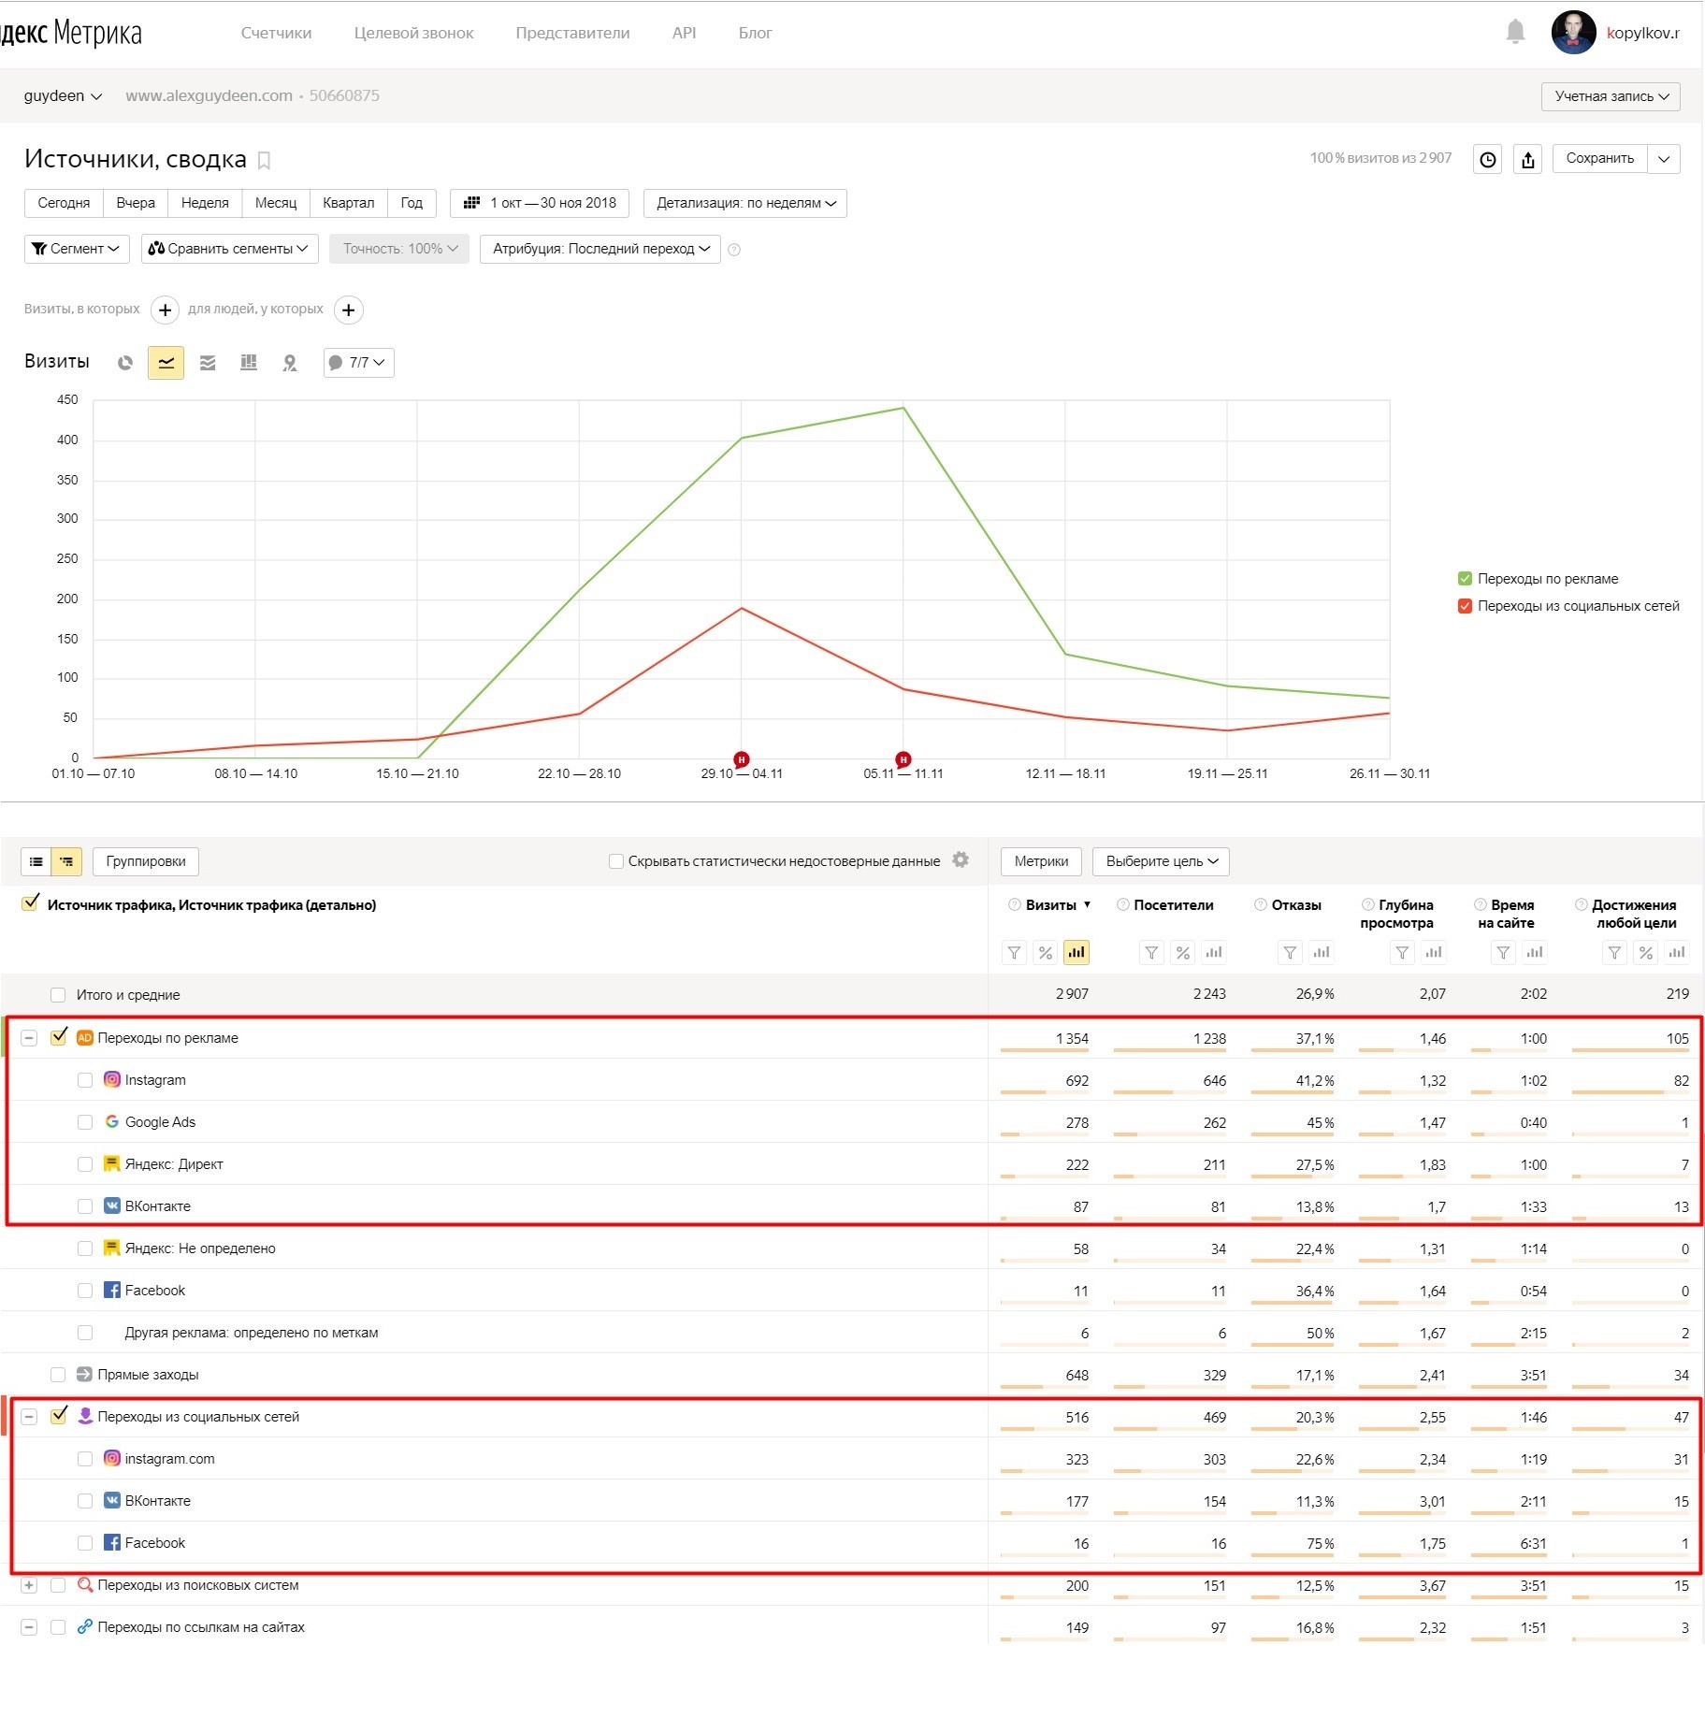This screenshot has height=1732, width=1705.
Task: Open table settings gear icon
Action: (961, 859)
